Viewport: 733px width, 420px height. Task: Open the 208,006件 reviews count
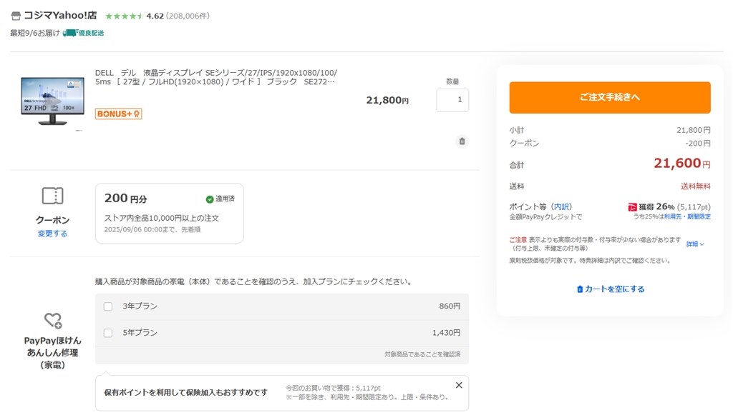(188, 16)
